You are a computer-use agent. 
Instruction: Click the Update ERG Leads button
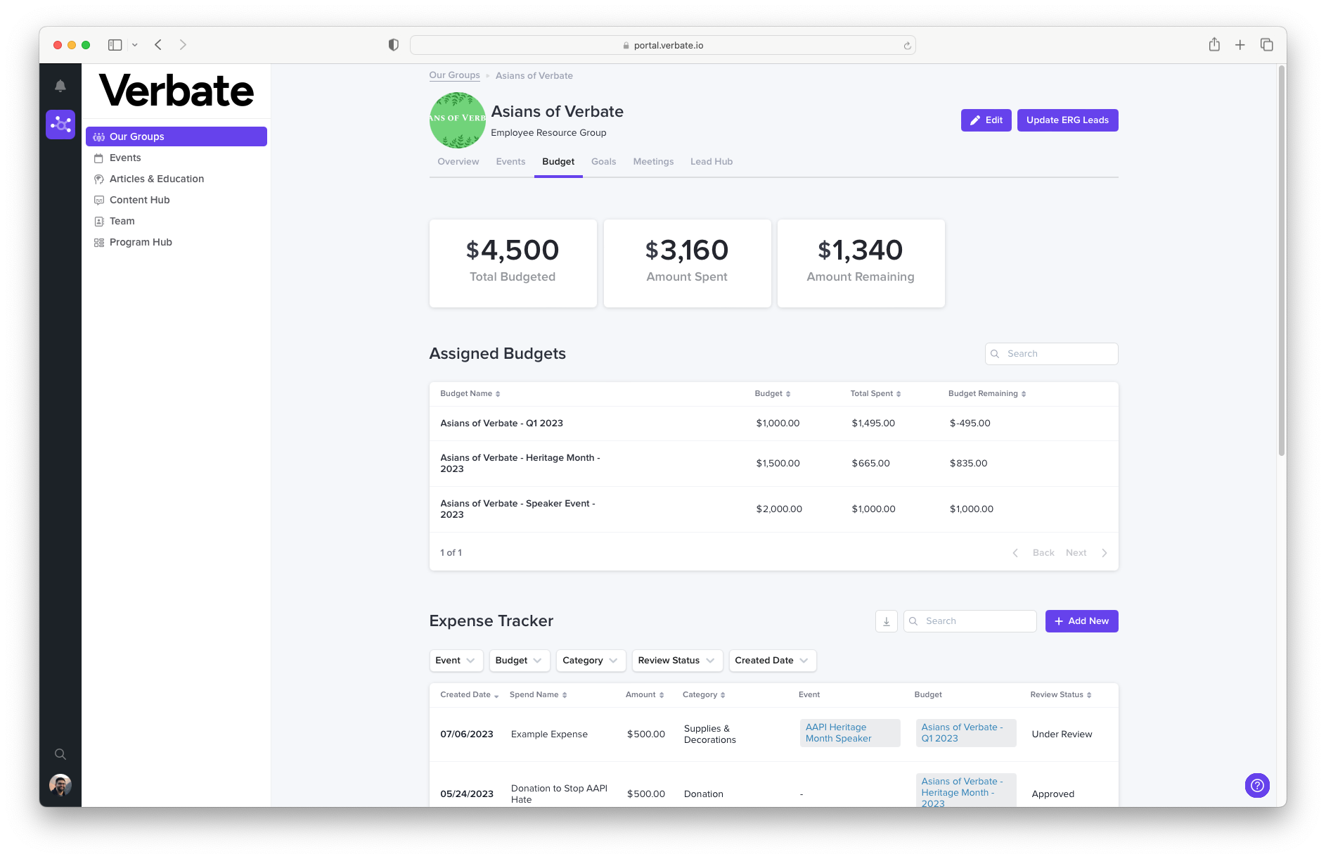[x=1067, y=120]
